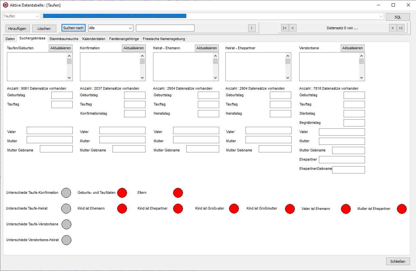Click Aktualisieren button for Verstorbene list
The height and width of the screenshot is (271, 416).
[x=352, y=48]
